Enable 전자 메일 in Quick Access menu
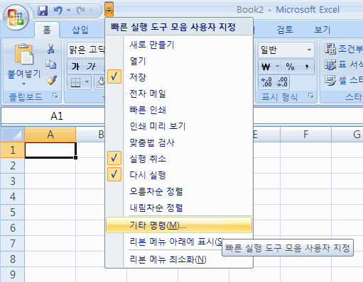This screenshot has width=363, height=282. 179,94
